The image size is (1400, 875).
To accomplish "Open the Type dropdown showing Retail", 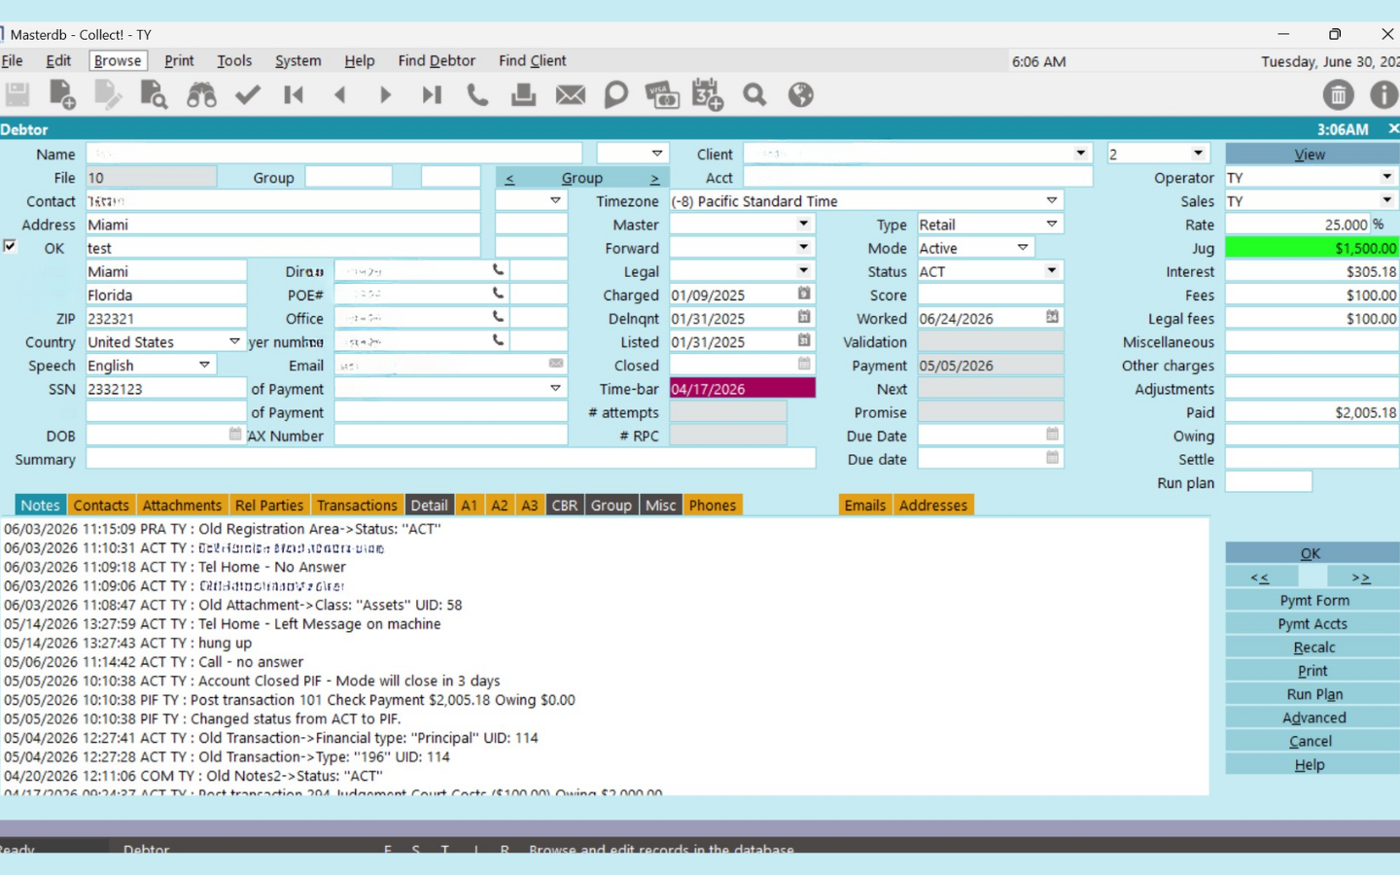I will [x=1052, y=224].
